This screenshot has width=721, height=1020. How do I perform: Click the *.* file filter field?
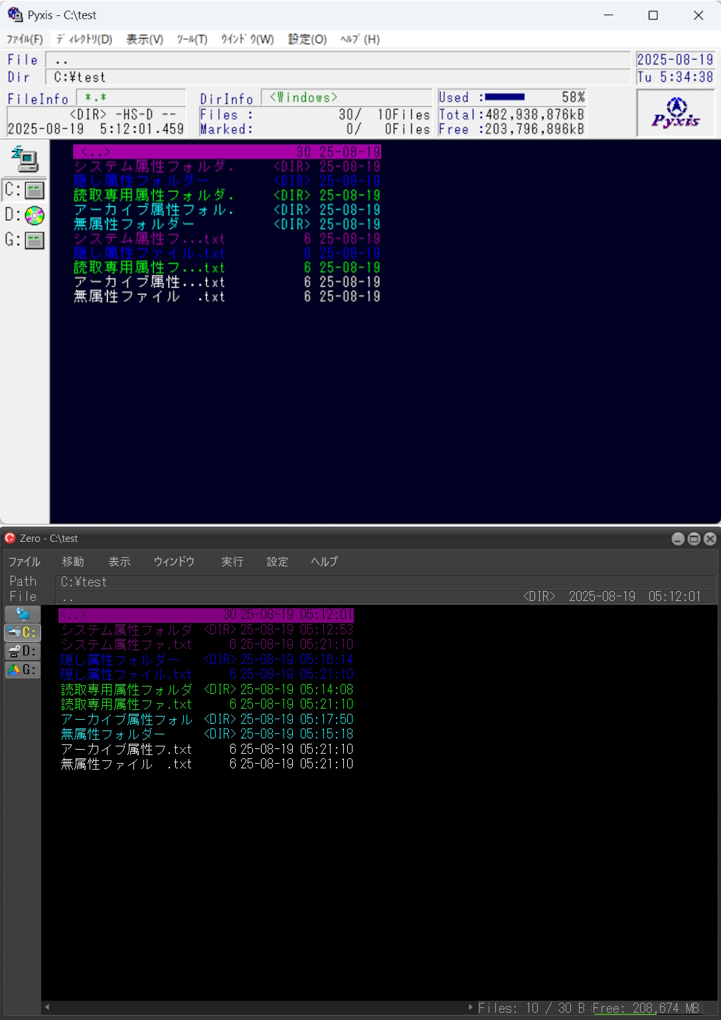tap(131, 98)
